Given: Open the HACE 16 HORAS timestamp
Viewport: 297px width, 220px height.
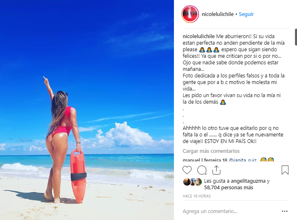Looking at the screenshot, I should click(x=196, y=196).
